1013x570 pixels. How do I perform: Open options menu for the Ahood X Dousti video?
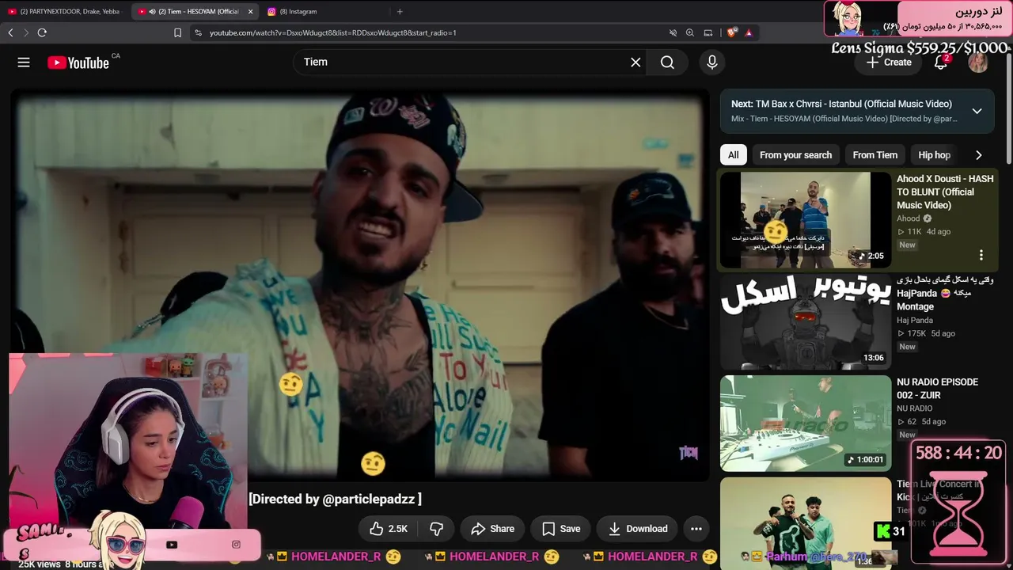[981, 255]
